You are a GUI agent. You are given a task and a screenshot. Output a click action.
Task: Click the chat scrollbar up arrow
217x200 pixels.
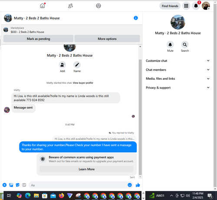(x=140, y=46)
